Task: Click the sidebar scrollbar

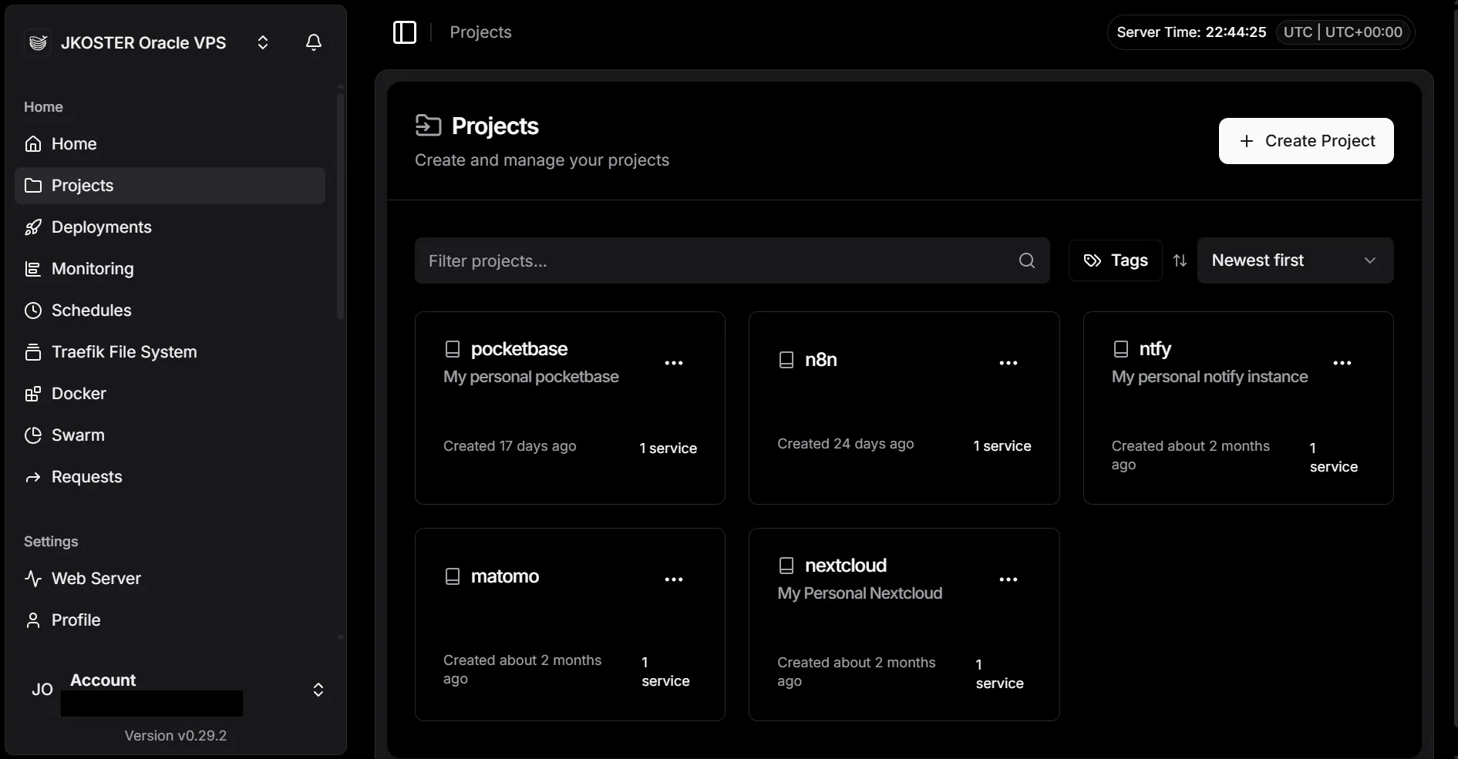Action: tap(340, 207)
